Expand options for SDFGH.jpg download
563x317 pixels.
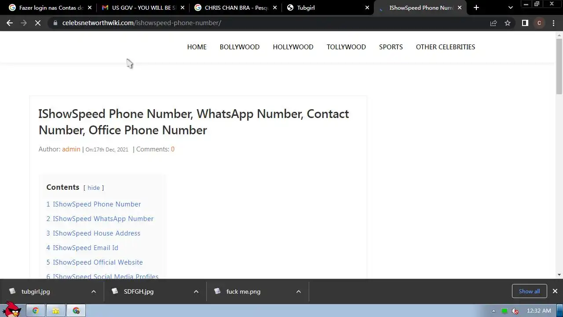pos(196,291)
